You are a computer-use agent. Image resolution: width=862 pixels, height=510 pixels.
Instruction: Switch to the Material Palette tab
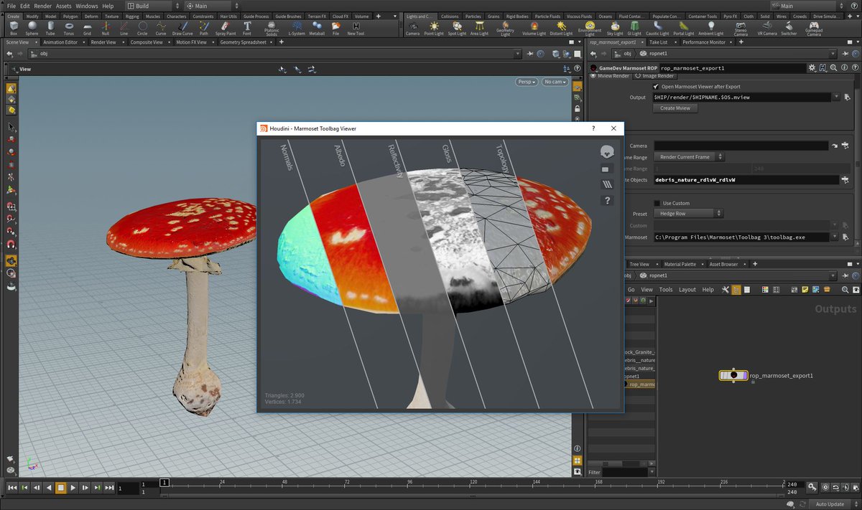click(680, 264)
